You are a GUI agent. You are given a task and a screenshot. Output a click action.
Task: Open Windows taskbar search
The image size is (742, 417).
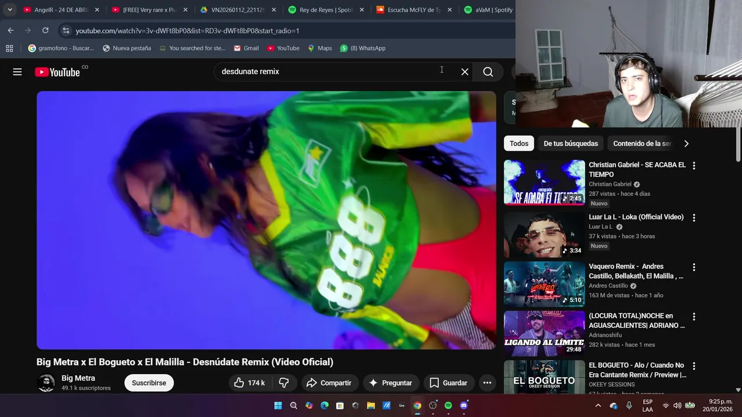coord(293,405)
